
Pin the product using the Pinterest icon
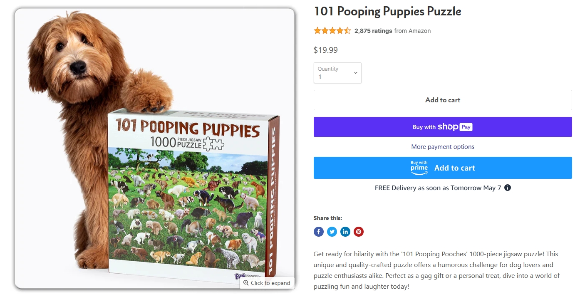[359, 232]
